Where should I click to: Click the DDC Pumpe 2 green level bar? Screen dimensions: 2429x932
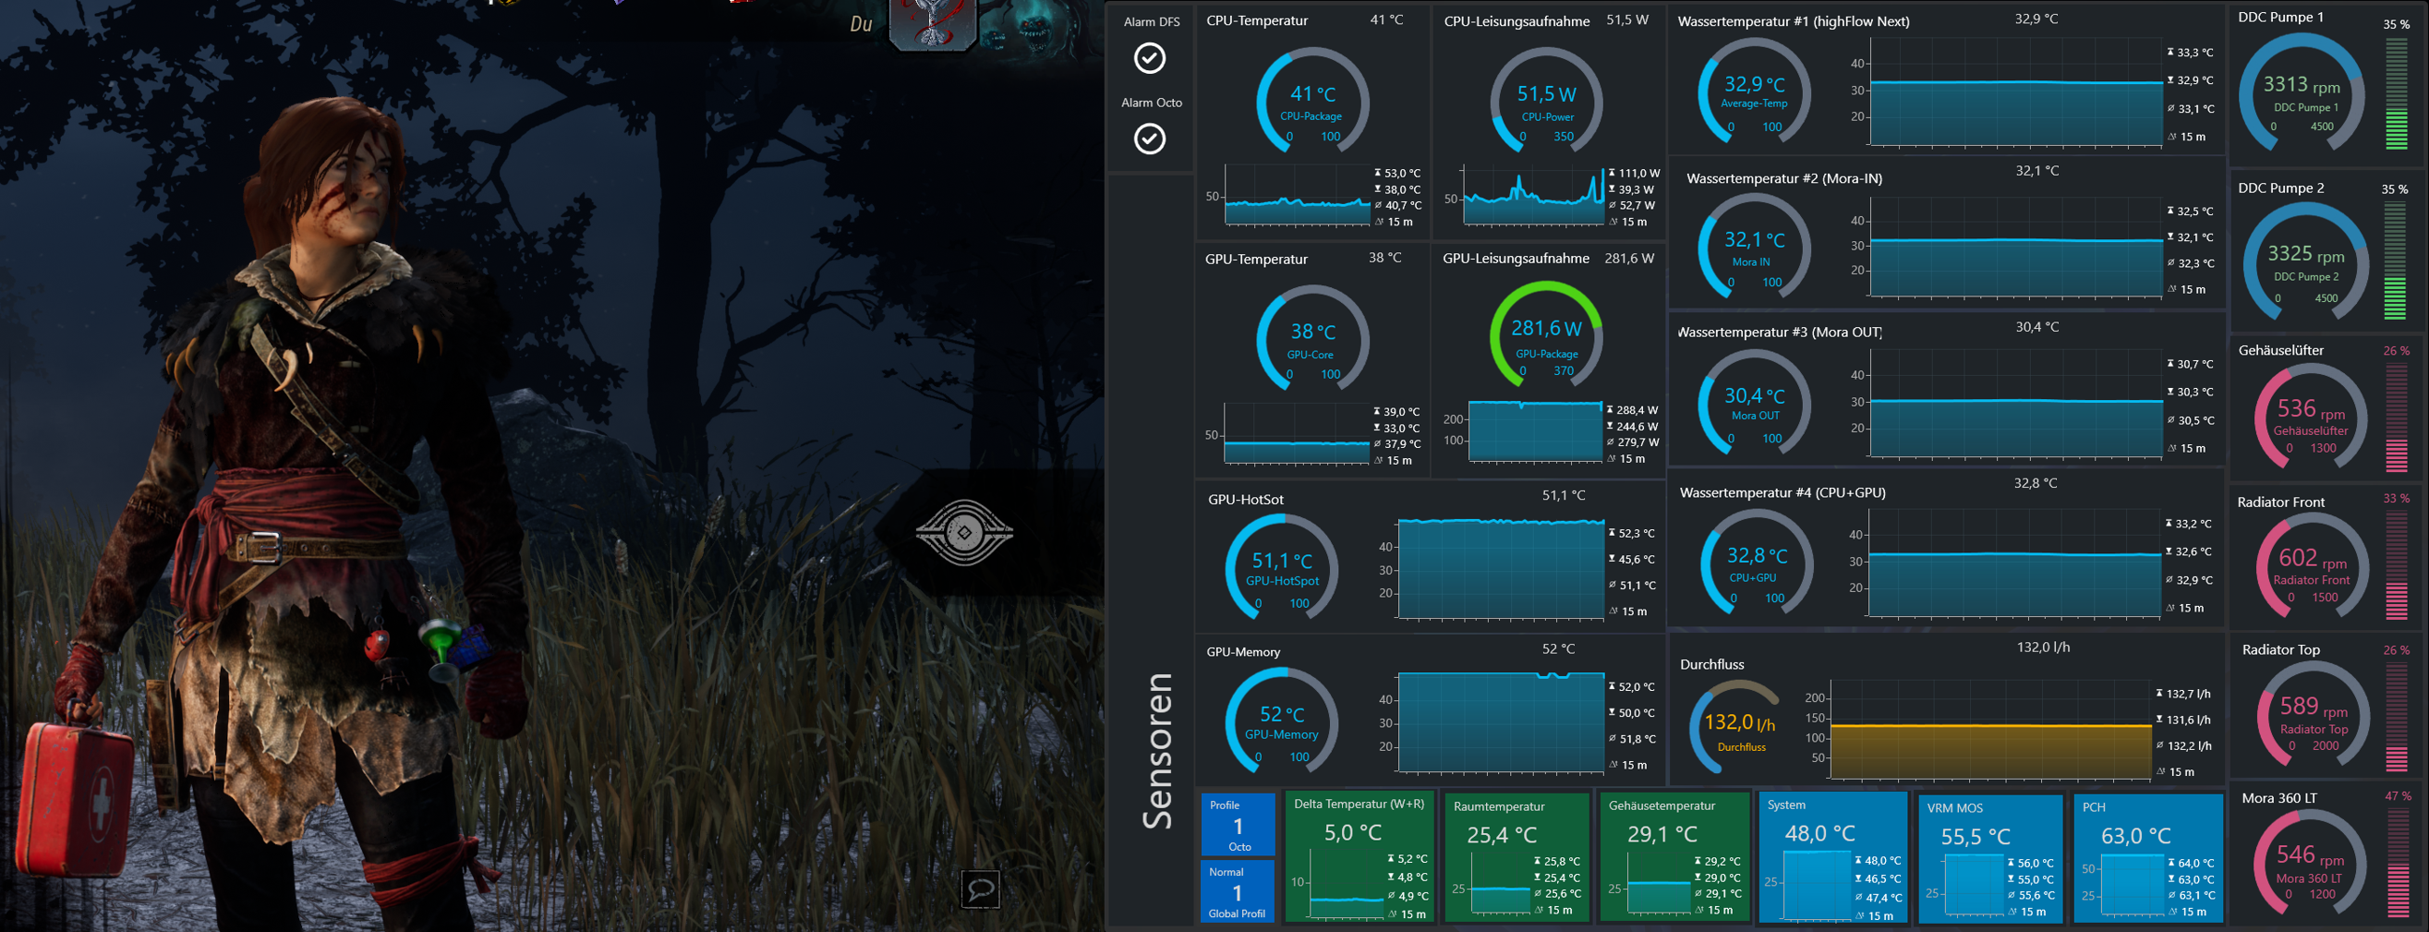[x=2395, y=261]
